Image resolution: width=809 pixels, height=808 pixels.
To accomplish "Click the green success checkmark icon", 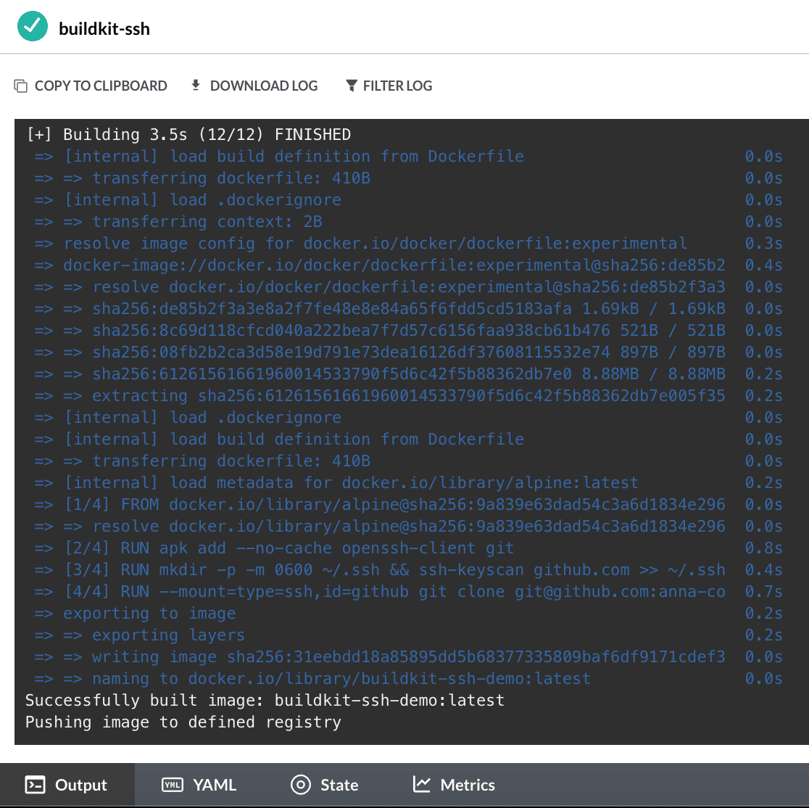I will [x=33, y=26].
